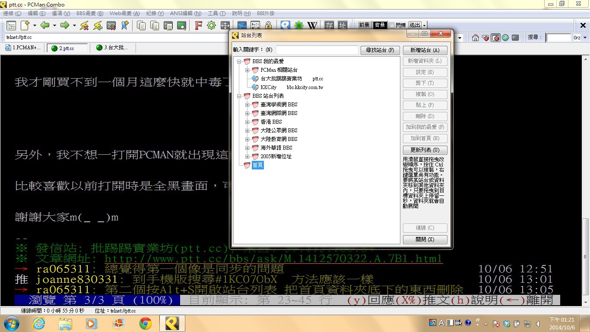
Task: Open the BBS最愛 (B) menu
Action: 90,13
